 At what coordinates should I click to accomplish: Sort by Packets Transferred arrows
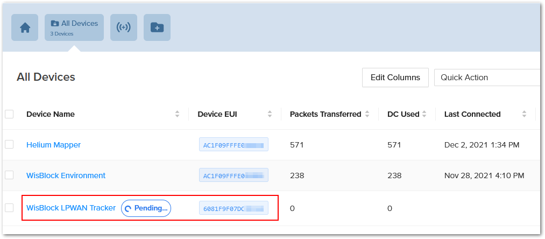(x=367, y=114)
